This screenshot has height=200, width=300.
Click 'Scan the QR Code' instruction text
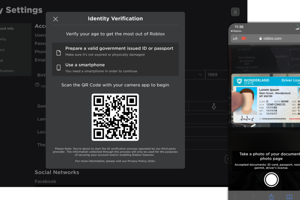pos(115,85)
